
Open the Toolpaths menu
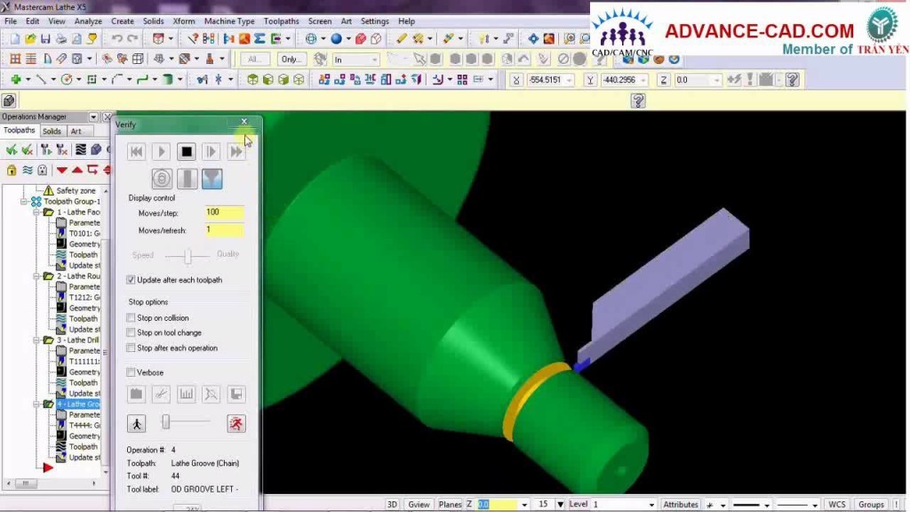281,21
